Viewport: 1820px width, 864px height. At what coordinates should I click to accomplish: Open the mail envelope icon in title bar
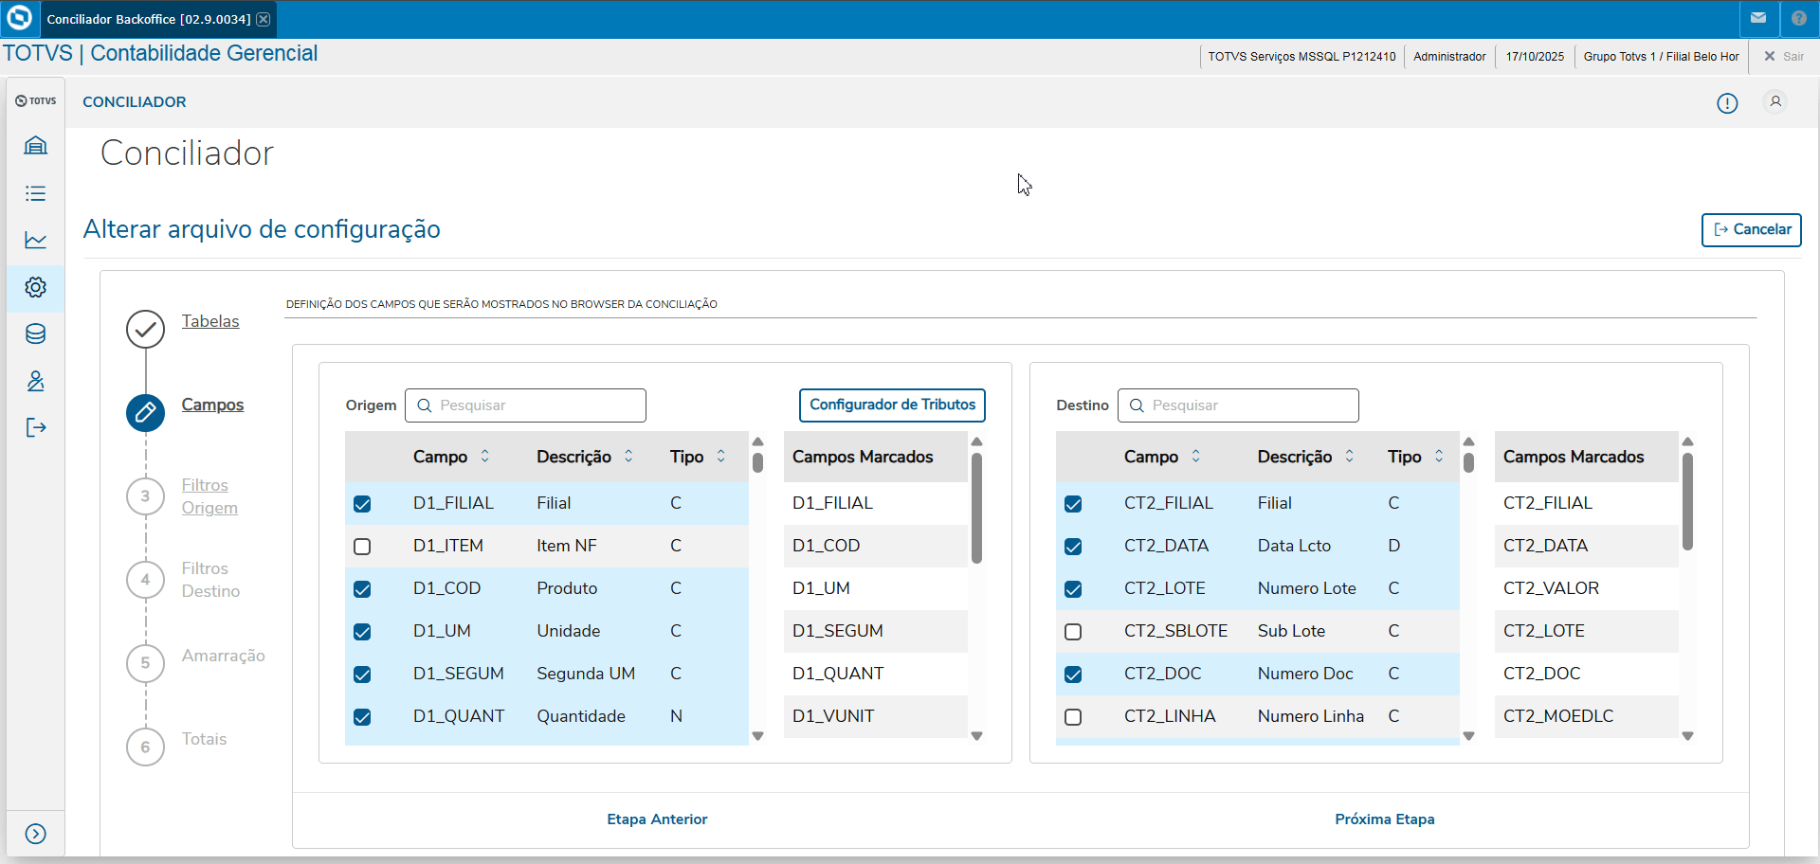(x=1758, y=18)
